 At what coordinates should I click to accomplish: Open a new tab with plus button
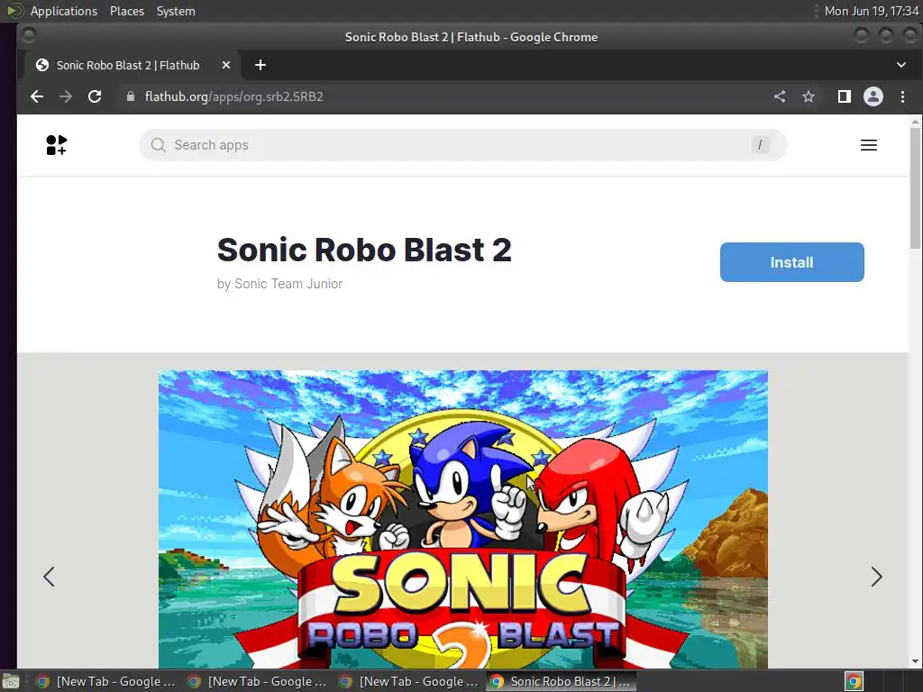260,65
